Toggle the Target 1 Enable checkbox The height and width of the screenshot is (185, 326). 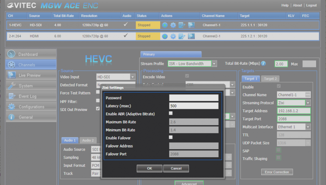(x=279, y=86)
